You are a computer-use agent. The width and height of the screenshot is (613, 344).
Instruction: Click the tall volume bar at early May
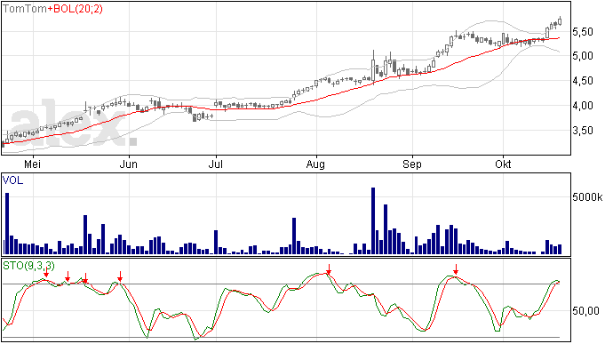coord(7,224)
